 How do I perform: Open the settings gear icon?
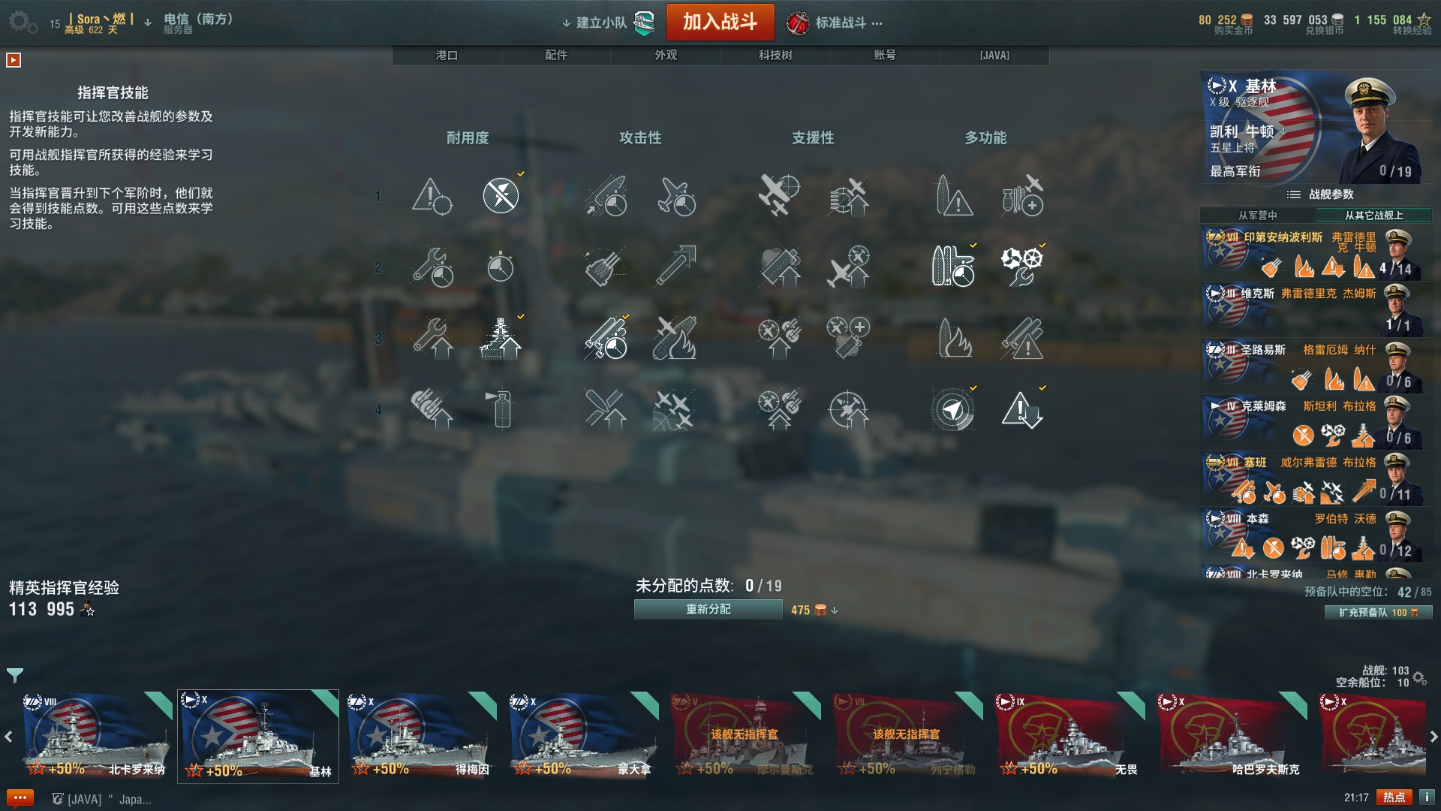[x=22, y=22]
